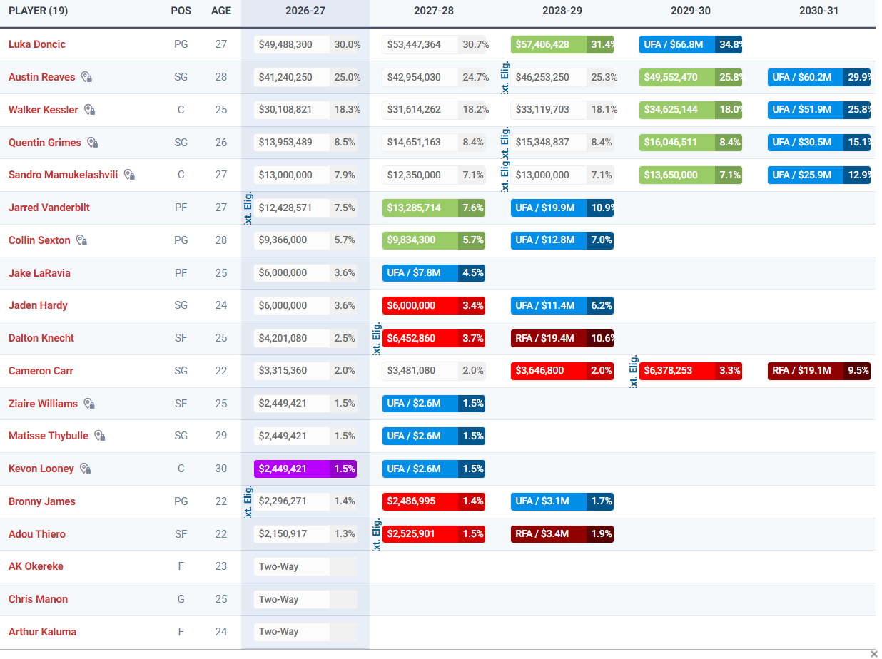Image resolution: width=882 pixels, height=659 pixels.
Task: Click the lock tag icon beside Collin Sexton
Action: click(81, 240)
